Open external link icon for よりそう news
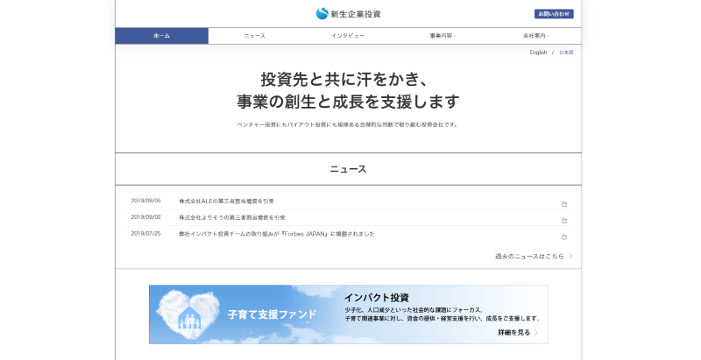Image resolution: width=701 pixels, height=360 pixels. click(564, 221)
